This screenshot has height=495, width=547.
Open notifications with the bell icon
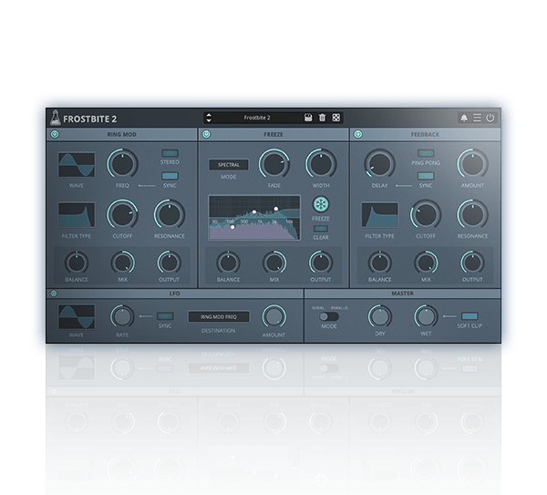pyautogui.click(x=464, y=118)
